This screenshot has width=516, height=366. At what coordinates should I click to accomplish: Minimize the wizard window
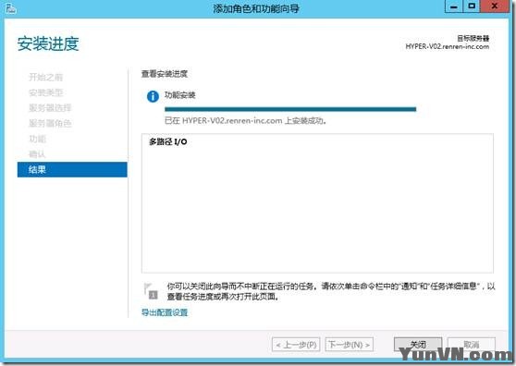pyautogui.click(x=454, y=6)
